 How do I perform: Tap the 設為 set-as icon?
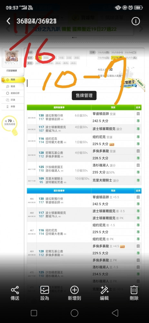click(x=45, y=293)
